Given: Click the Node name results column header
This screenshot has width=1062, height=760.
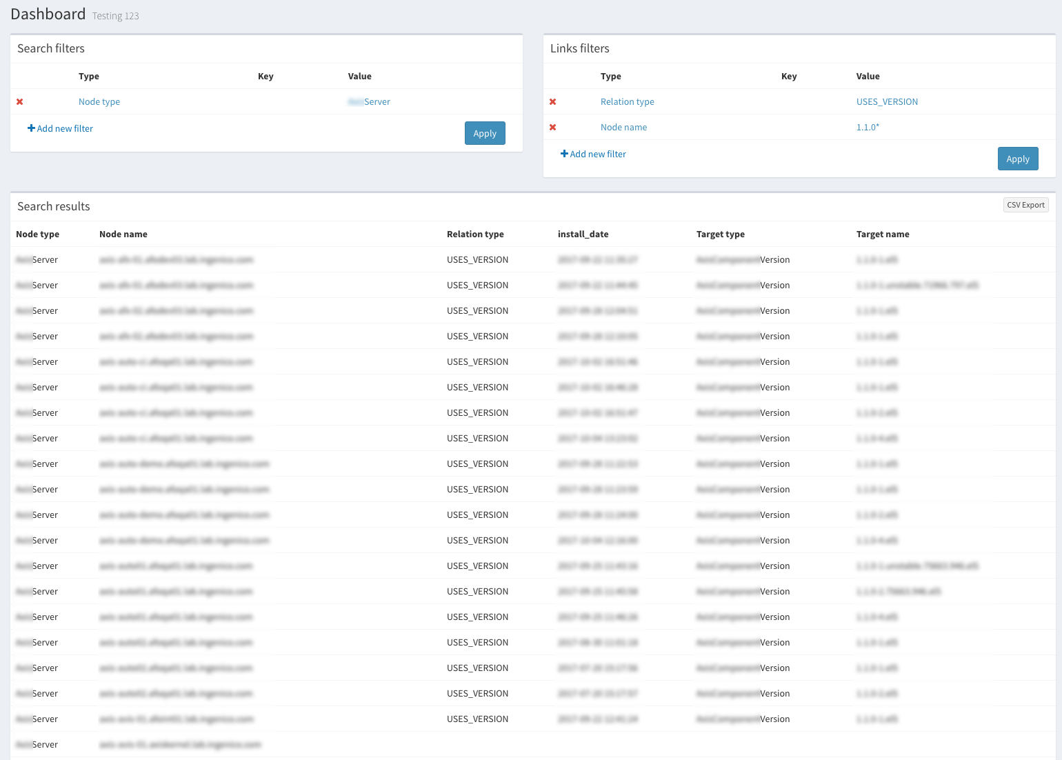Looking at the screenshot, I should [123, 234].
